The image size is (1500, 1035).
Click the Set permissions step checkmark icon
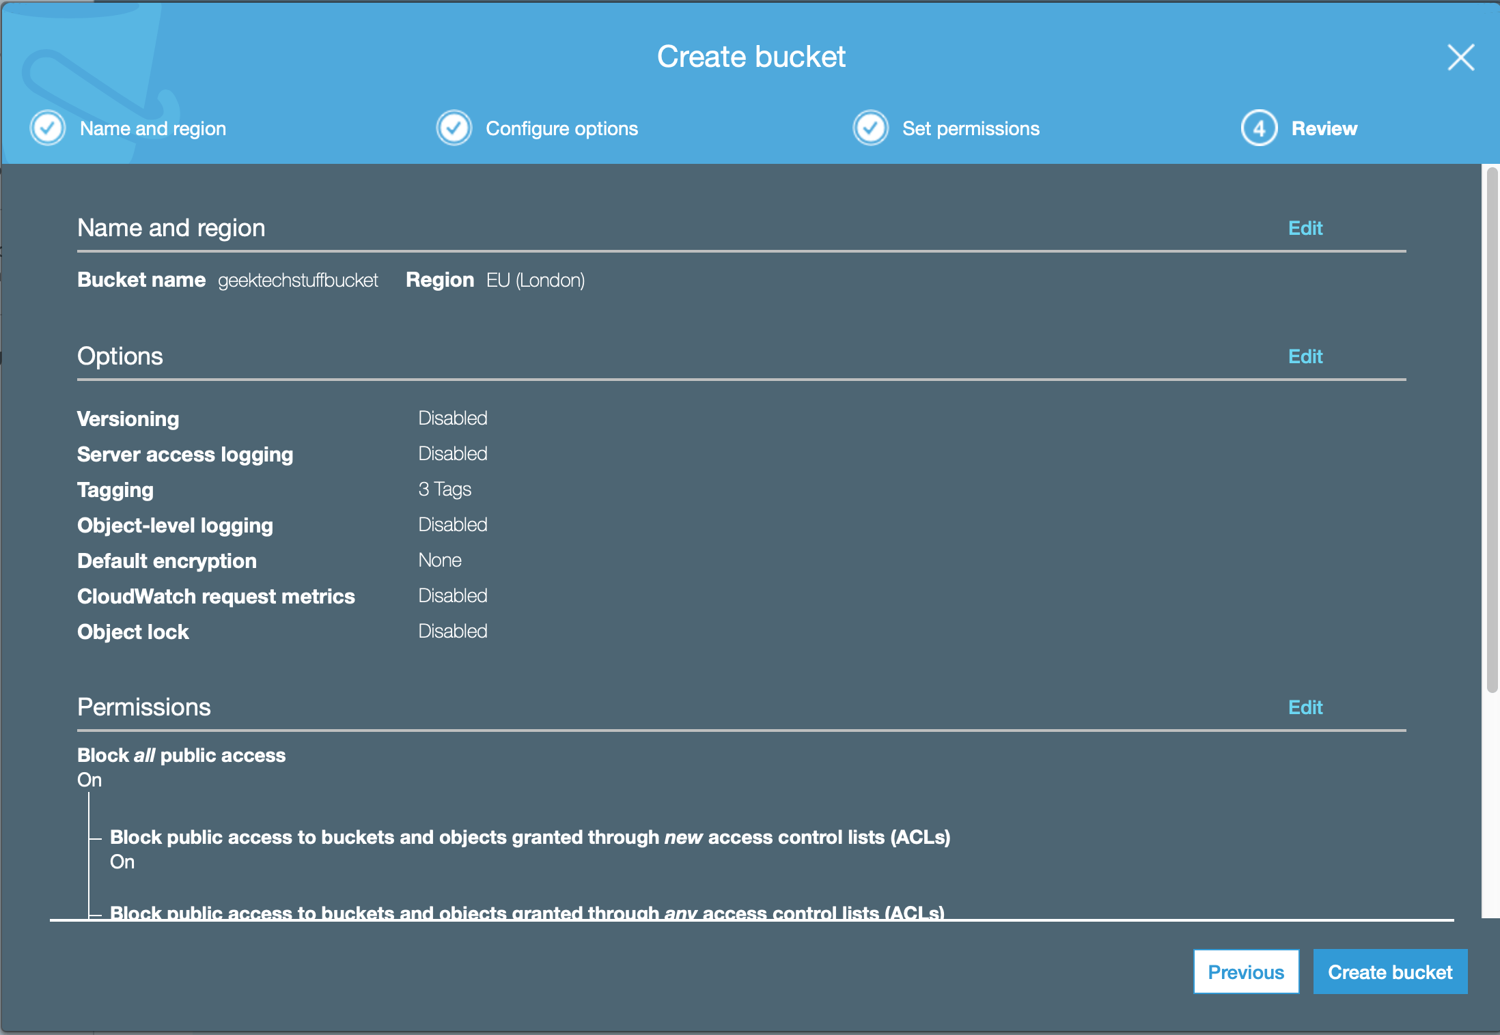point(870,128)
